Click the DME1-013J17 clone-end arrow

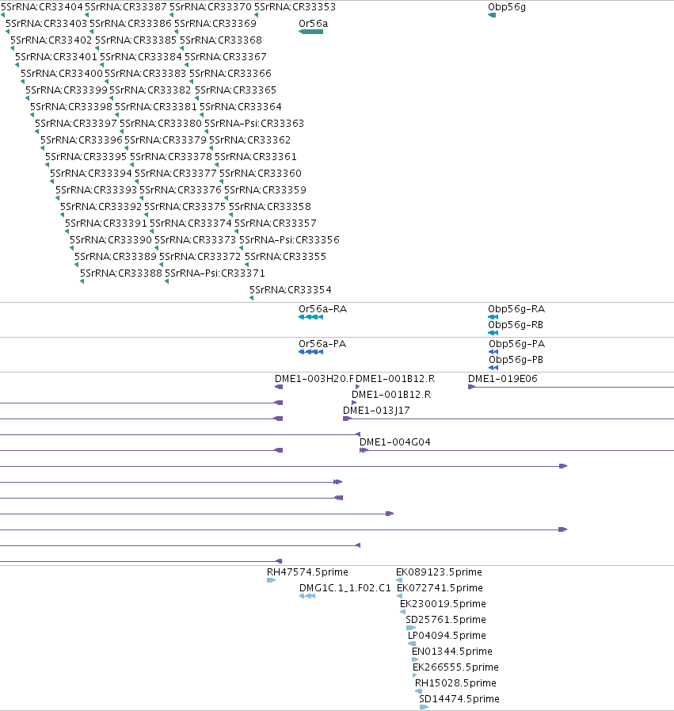(347, 419)
